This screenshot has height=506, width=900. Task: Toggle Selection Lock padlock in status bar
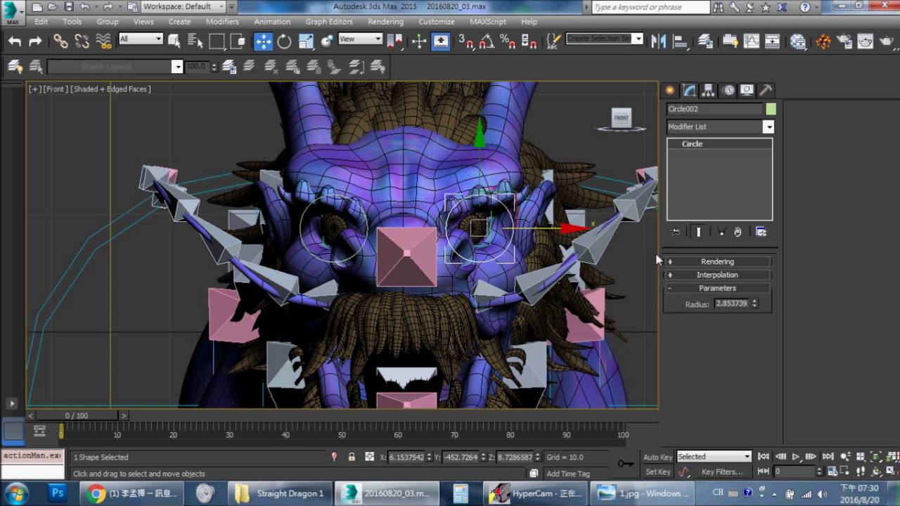[x=352, y=457]
